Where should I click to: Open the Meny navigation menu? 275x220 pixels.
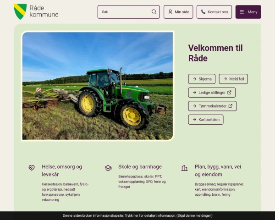click(248, 12)
